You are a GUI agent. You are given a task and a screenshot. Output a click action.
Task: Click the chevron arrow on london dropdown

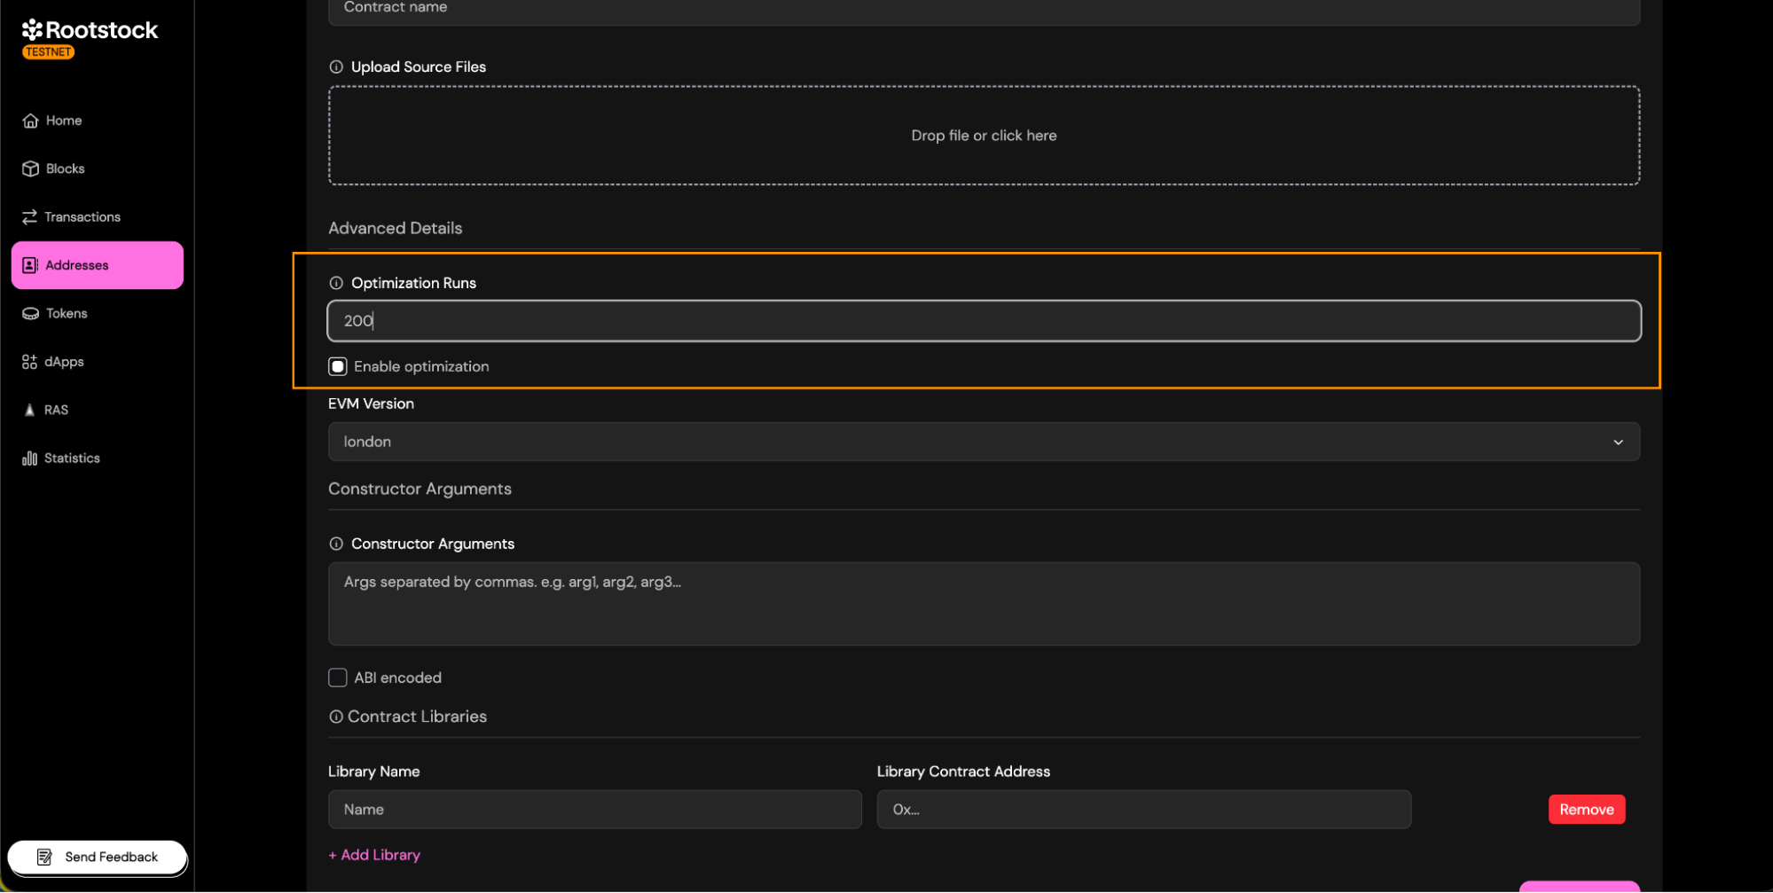click(1618, 442)
